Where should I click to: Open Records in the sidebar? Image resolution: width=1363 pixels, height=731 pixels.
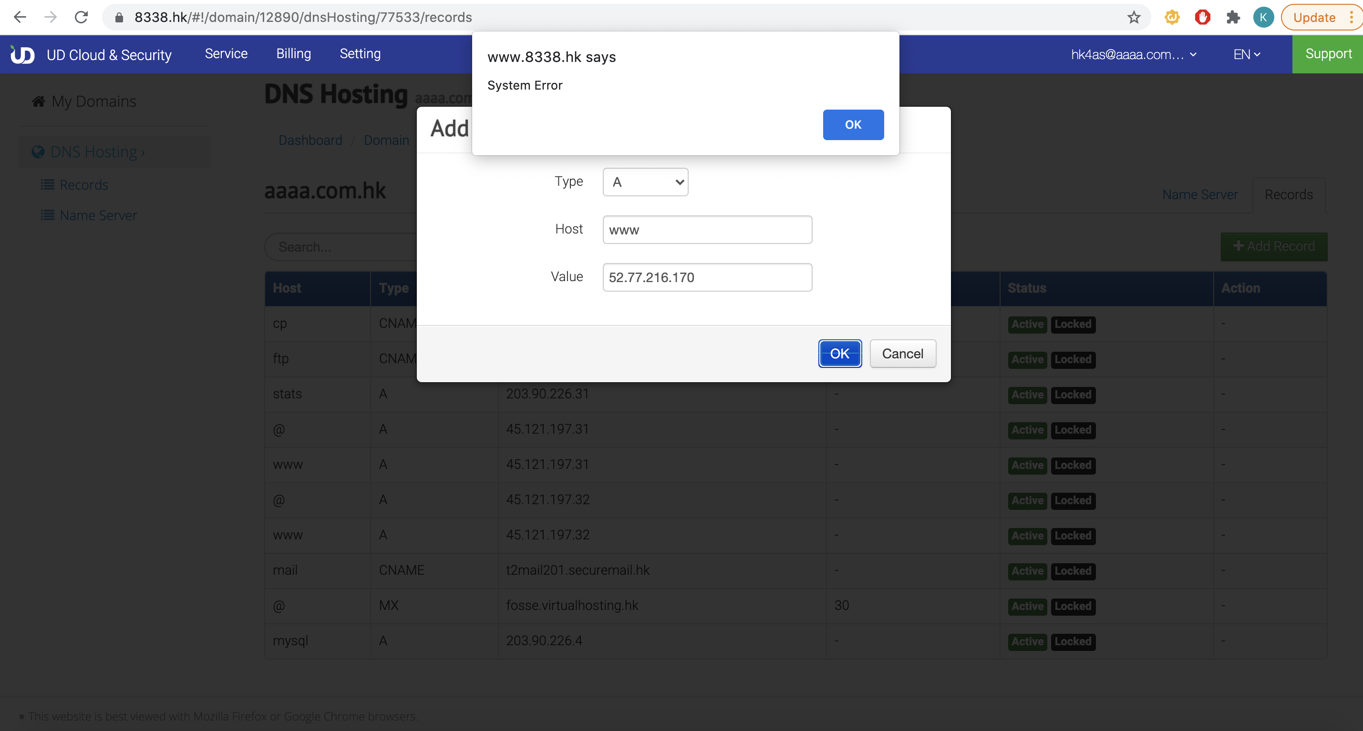coord(83,184)
